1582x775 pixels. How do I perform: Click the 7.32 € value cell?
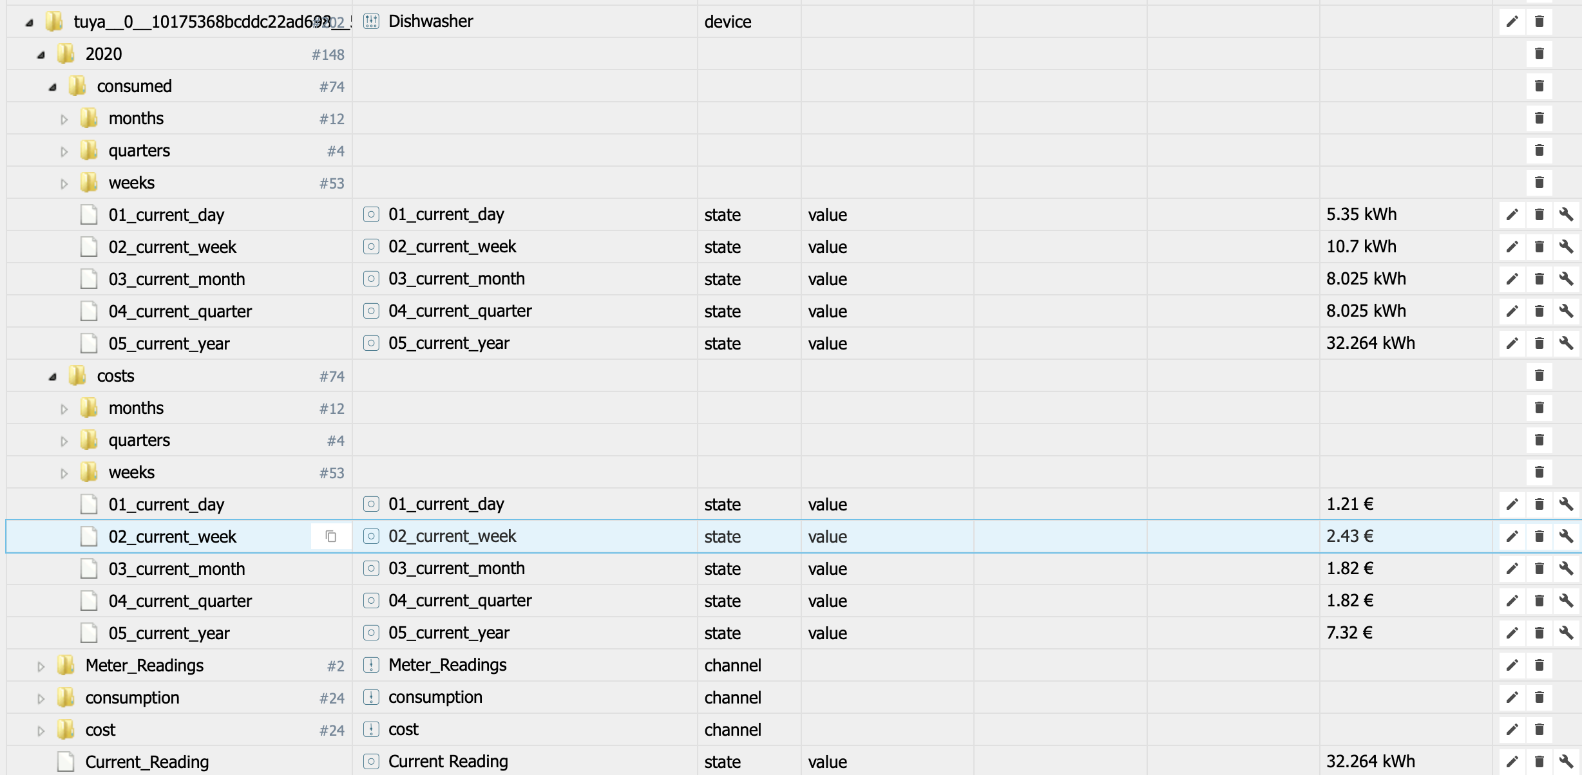point(1349,633)
